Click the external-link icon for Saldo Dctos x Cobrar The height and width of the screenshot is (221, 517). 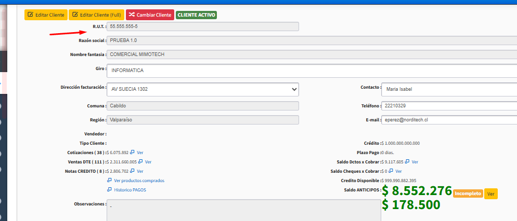407,162
